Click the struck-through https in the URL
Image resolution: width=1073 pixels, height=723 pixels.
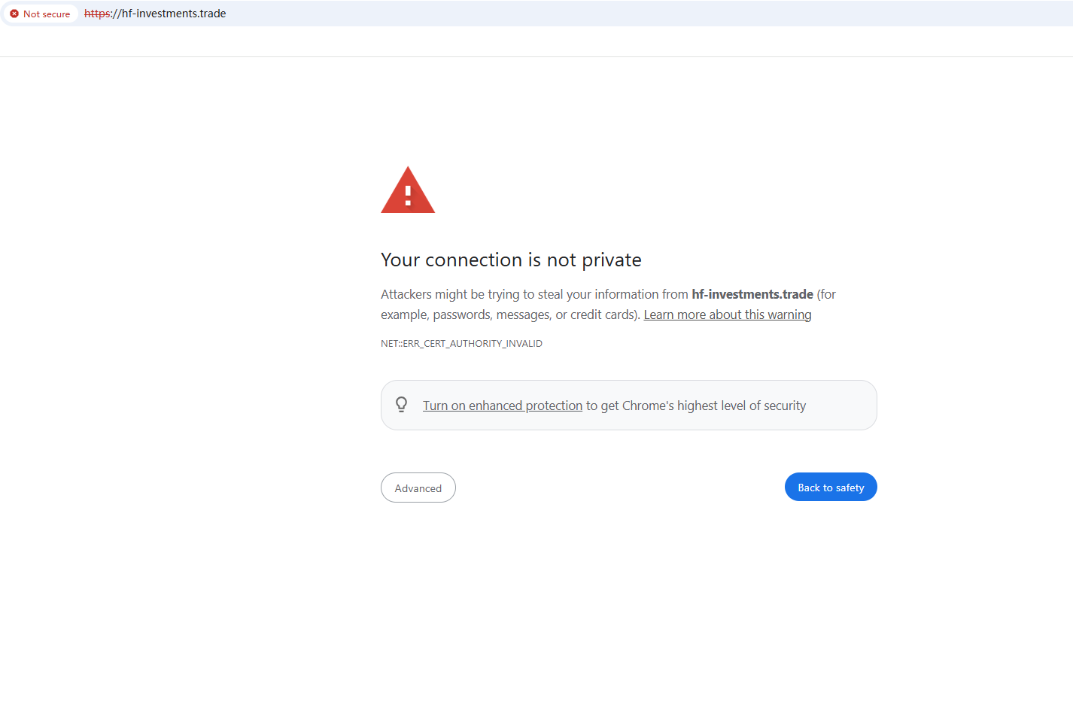pyautogui.click(x=97, y=14)
